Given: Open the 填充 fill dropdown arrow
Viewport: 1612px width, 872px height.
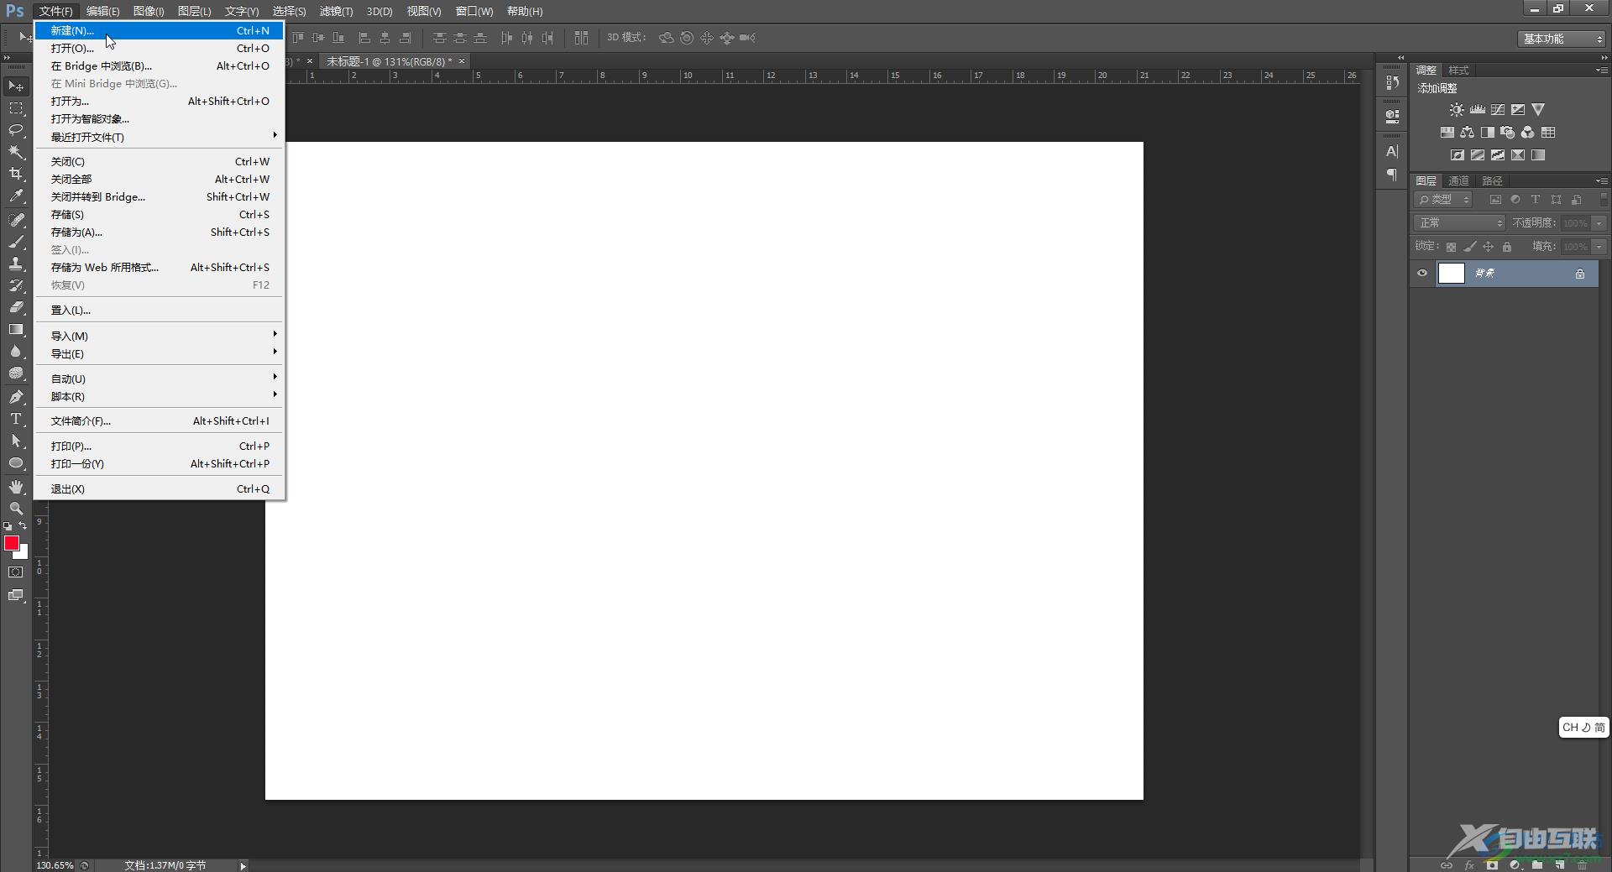Looking at the screenshot, I should [x=1599, y=247].
